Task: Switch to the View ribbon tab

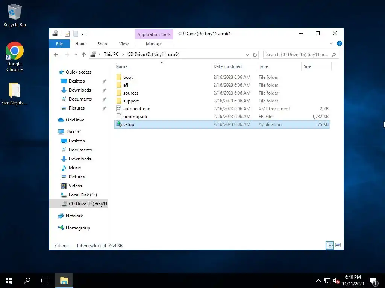Action: click(124, 44)
